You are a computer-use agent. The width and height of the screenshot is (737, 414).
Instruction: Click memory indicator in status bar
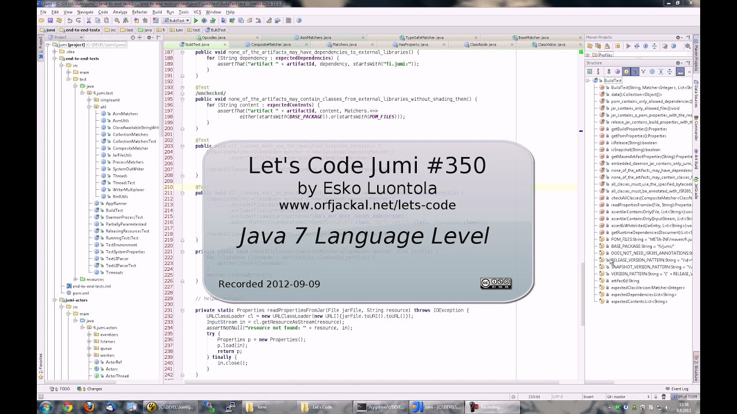click(684, 397)
